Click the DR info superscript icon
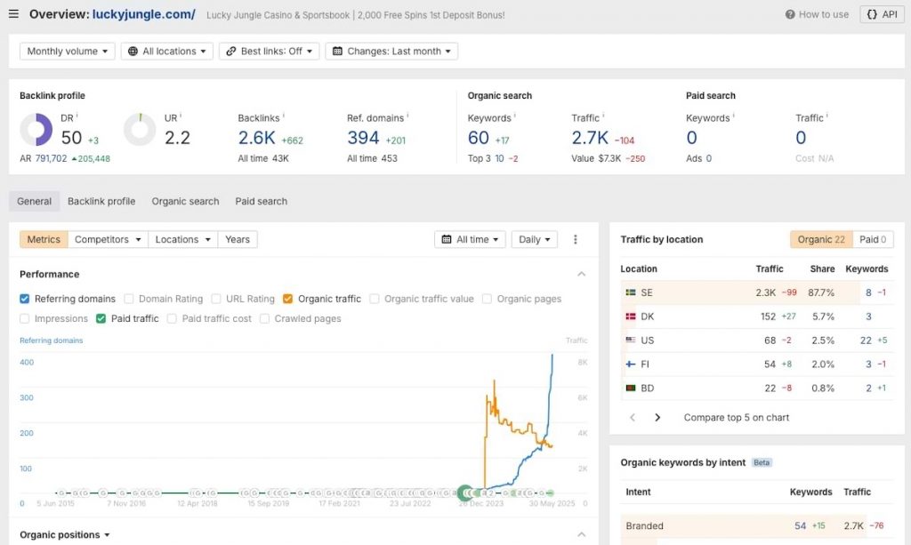 tap(77, 116)
